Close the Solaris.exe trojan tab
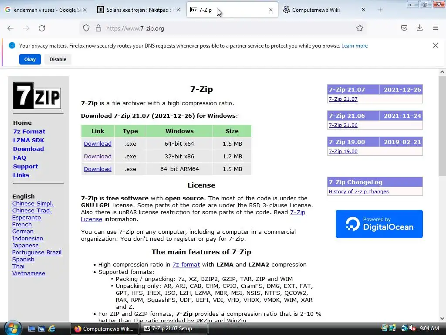The height and width of the screenshot is (335, 446). [x=178, y=10]
